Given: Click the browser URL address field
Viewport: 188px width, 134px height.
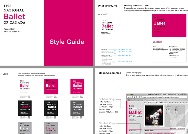Looking at the screenshot, I should 164,97.
